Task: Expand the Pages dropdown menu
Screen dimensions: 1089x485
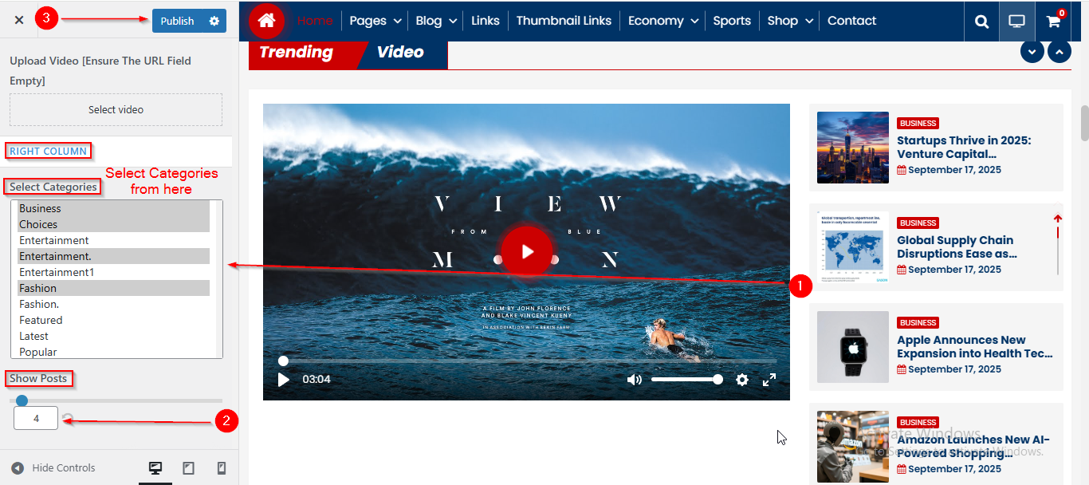Action: tap(377, 21)
